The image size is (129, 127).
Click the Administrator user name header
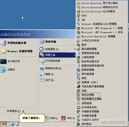coord(15,34)
